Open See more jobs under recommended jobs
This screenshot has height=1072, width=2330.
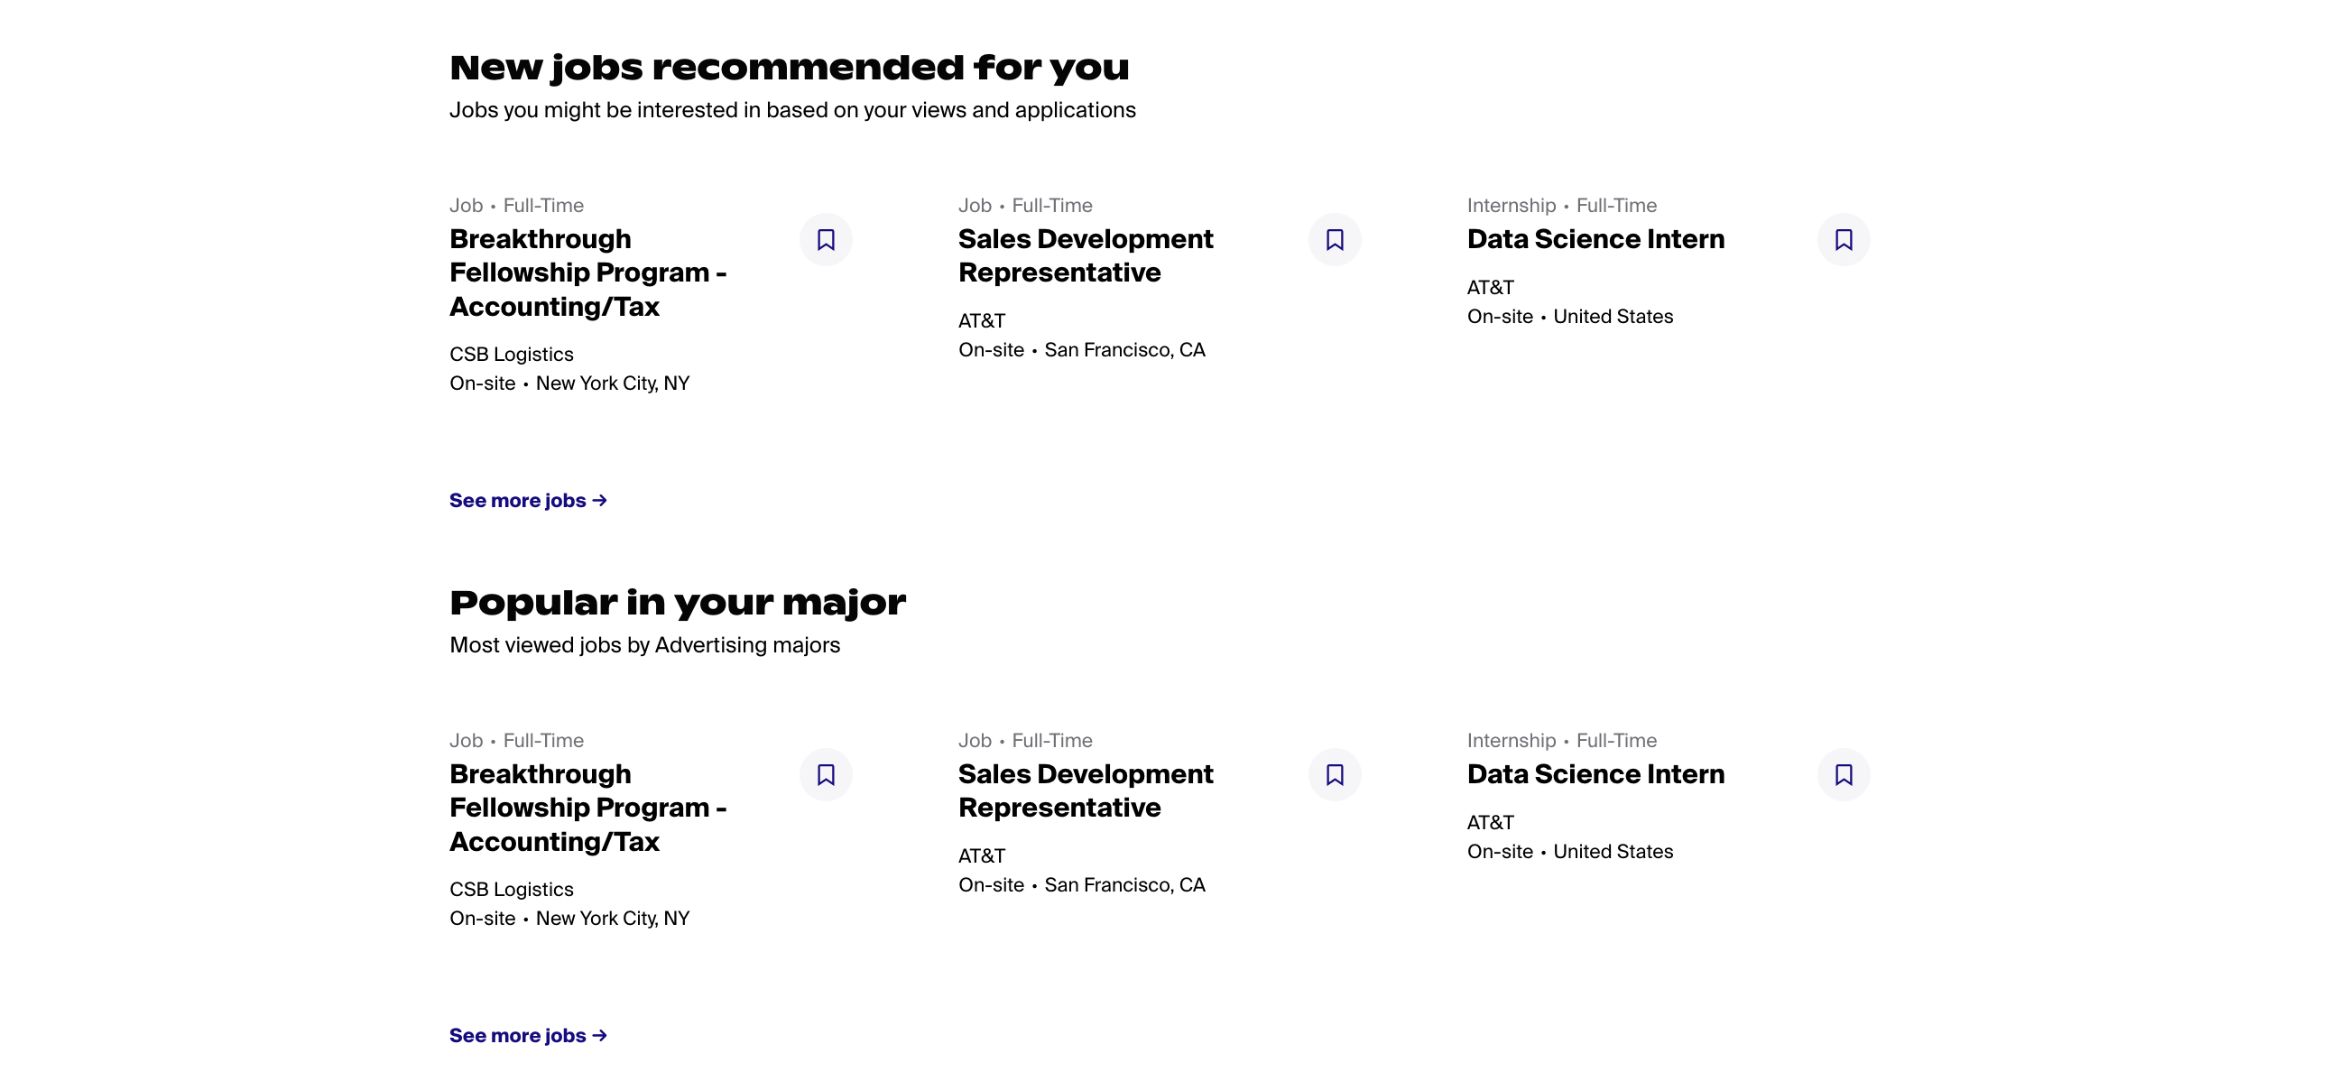click(x=528, y=500)
